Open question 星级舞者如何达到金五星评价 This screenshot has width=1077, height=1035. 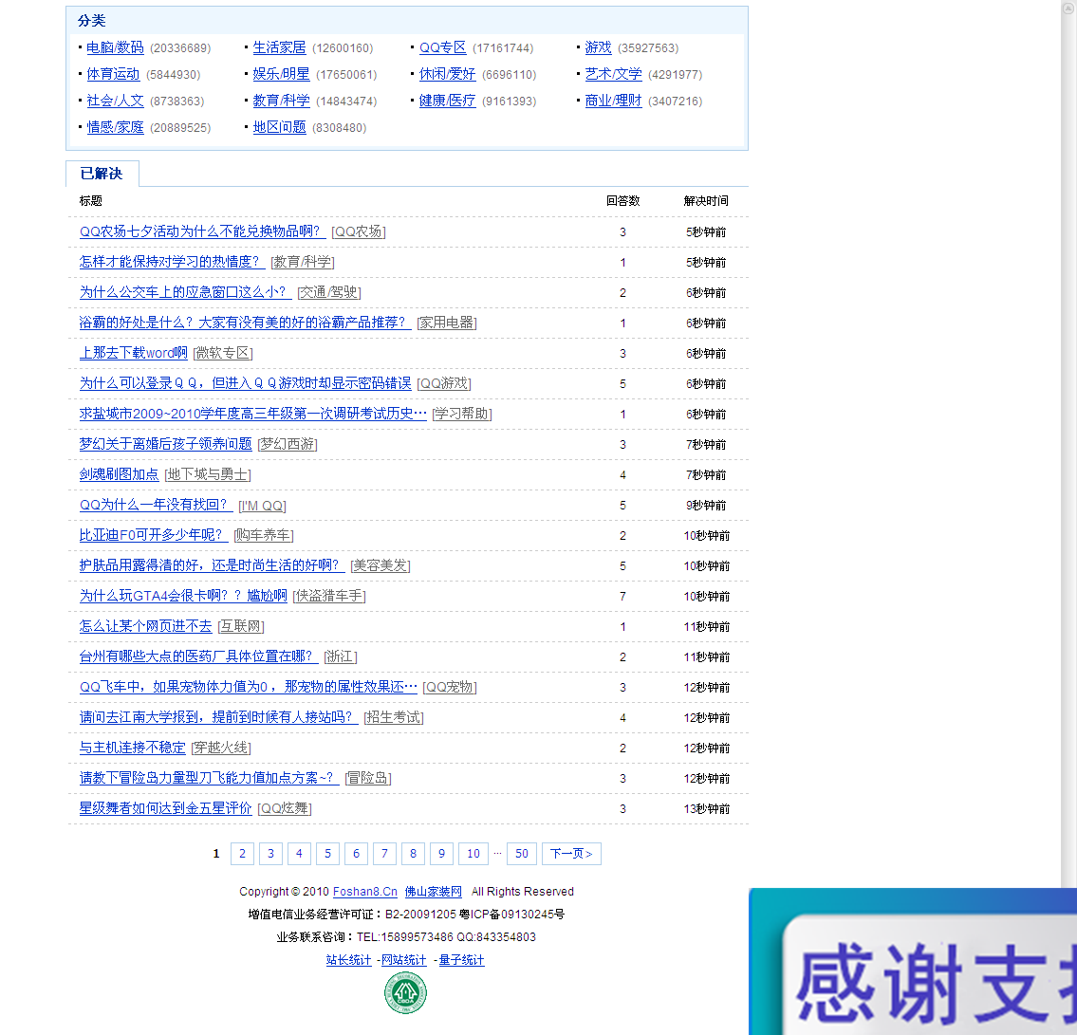pos(165,808)
